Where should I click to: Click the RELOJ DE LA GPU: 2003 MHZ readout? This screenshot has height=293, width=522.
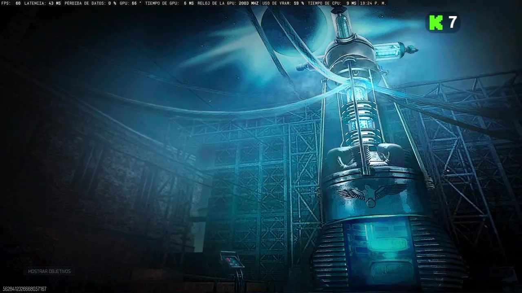(x=228, y=3)
